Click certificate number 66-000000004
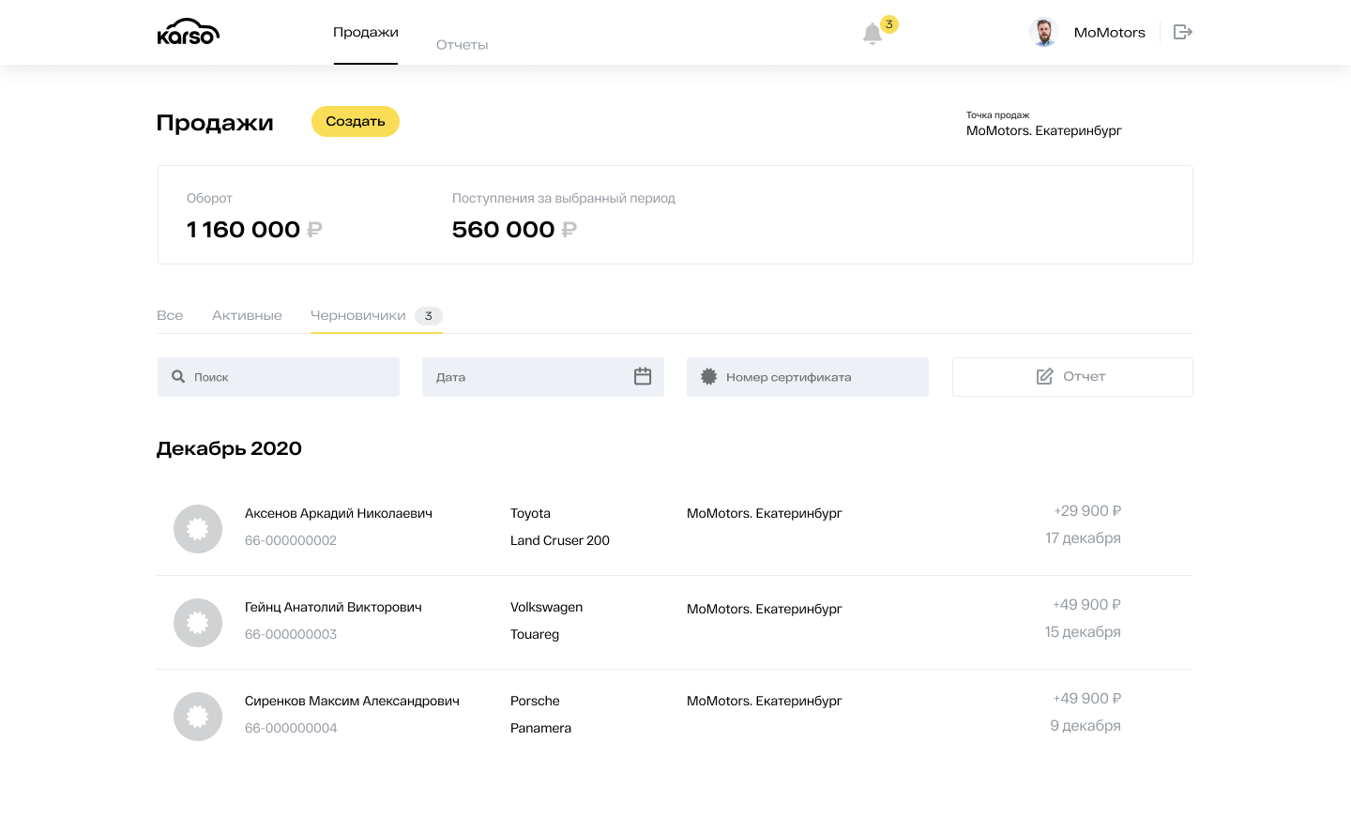The width and height of the screenshot is (1351, 816). tap(291, 728)
